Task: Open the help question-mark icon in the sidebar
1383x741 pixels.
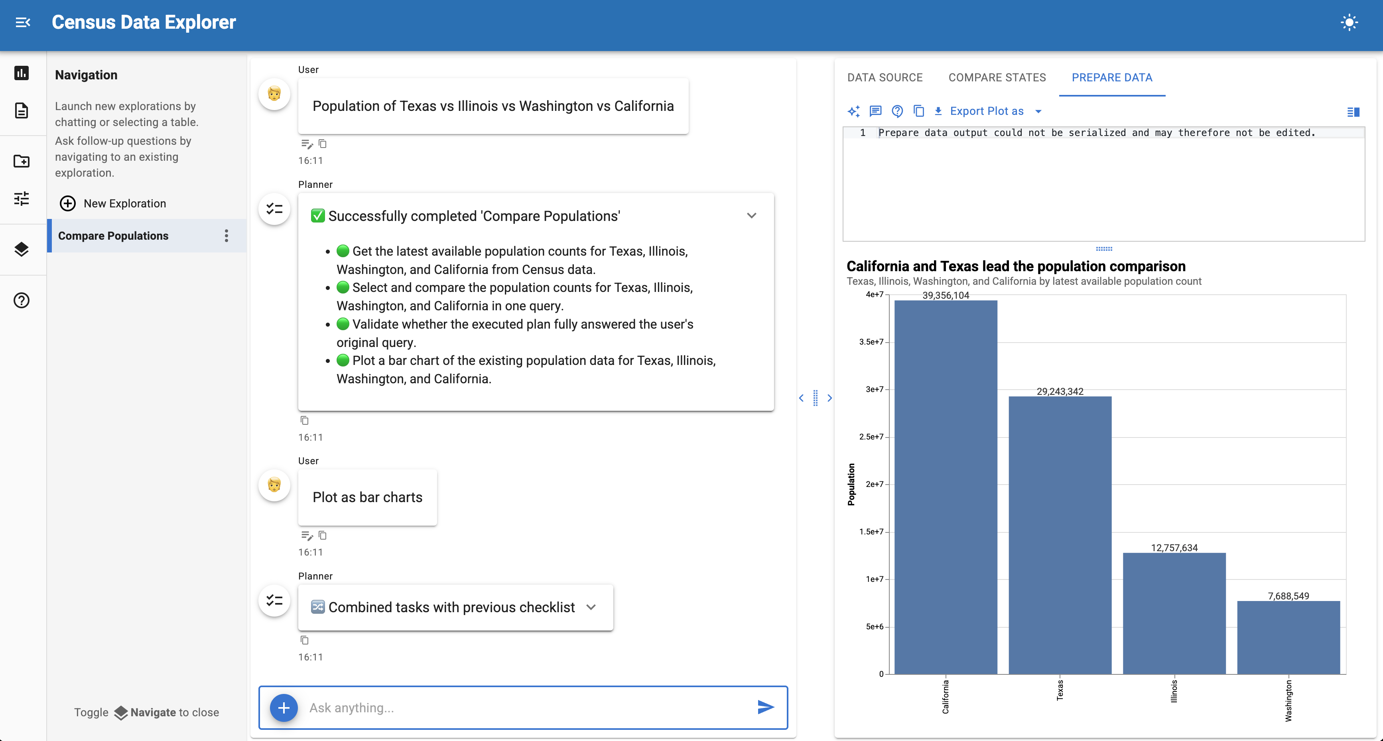Action: tap(22, 300)
